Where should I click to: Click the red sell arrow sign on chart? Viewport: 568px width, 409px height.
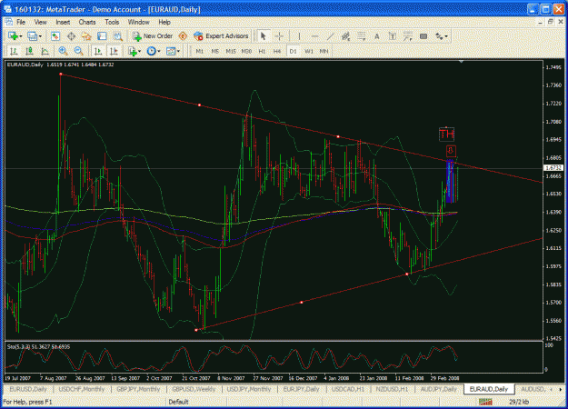pyautogui.click(x=451, y=150)
